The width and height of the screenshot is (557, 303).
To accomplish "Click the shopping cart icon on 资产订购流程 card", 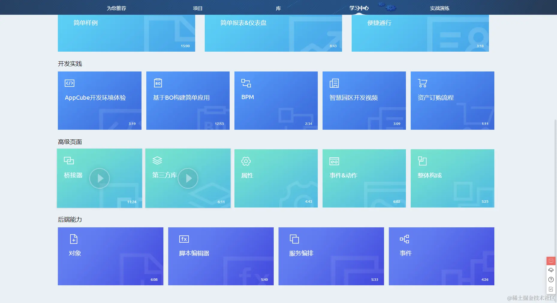I will coord(422,83).
